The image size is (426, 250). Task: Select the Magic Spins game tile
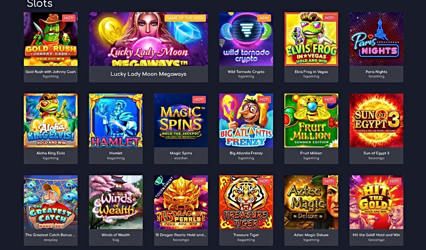point(181,121)
